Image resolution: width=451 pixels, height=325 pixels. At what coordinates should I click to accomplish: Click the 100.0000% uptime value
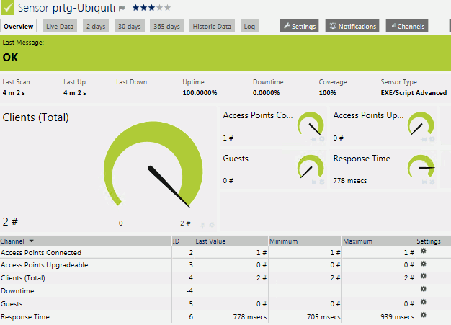pos(200,93)
